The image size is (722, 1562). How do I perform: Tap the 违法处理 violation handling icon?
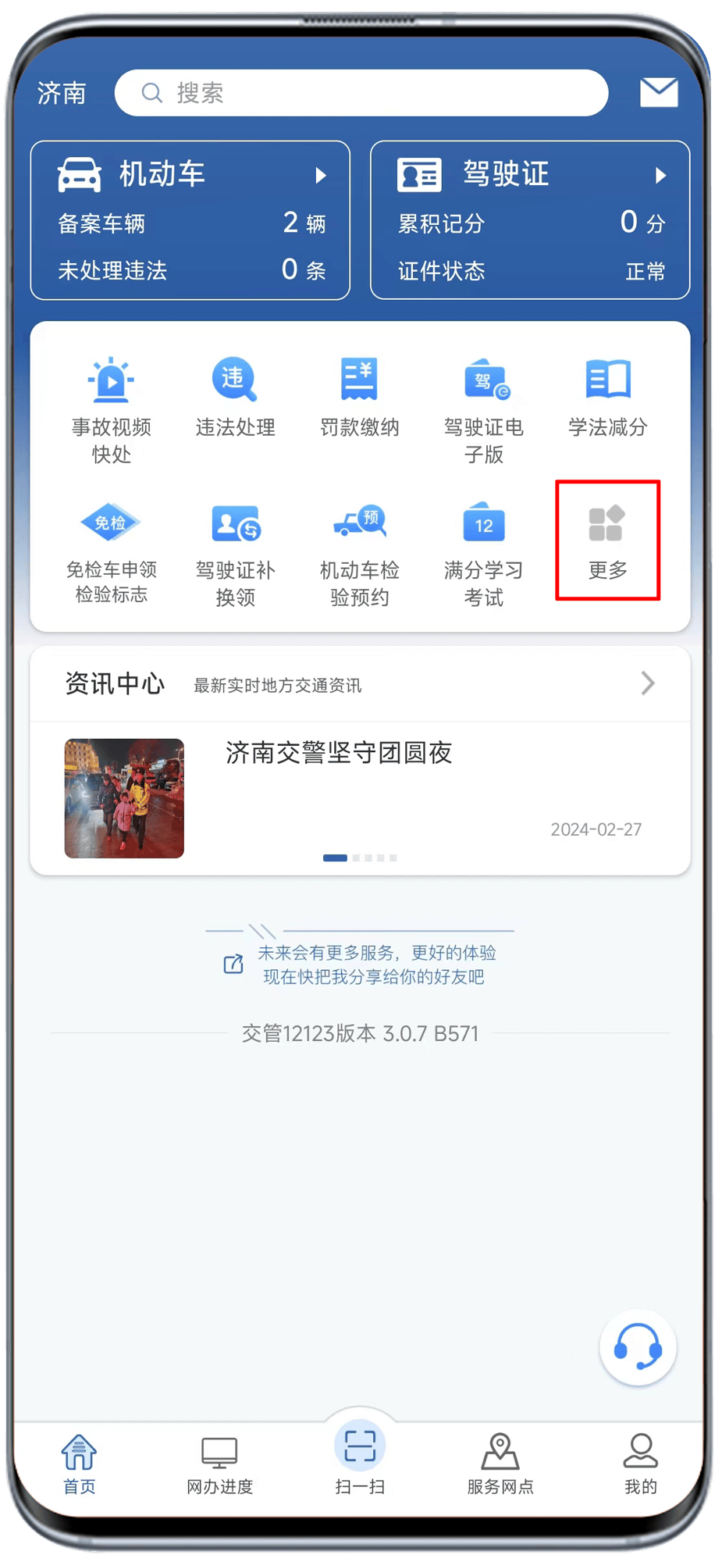(235, 380)
